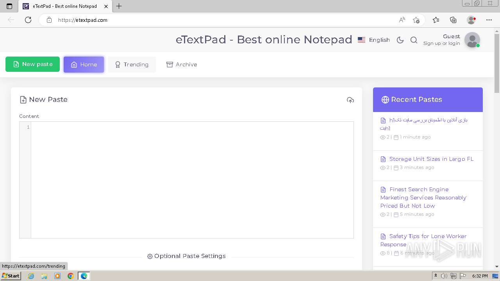This screenshot has height=281, width=500.
Task: Click the Start button
Action: point(11,276)
